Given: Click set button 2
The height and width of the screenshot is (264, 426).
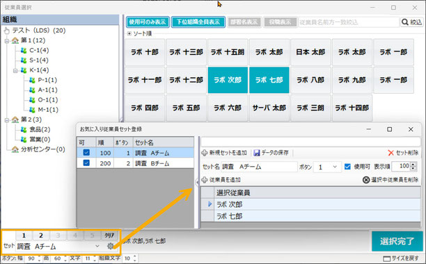Looking at the screenshot, I should click(x=41, y=236).
